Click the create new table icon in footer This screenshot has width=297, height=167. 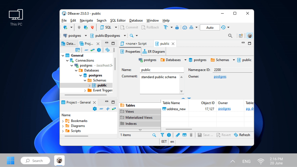(184, 135)
